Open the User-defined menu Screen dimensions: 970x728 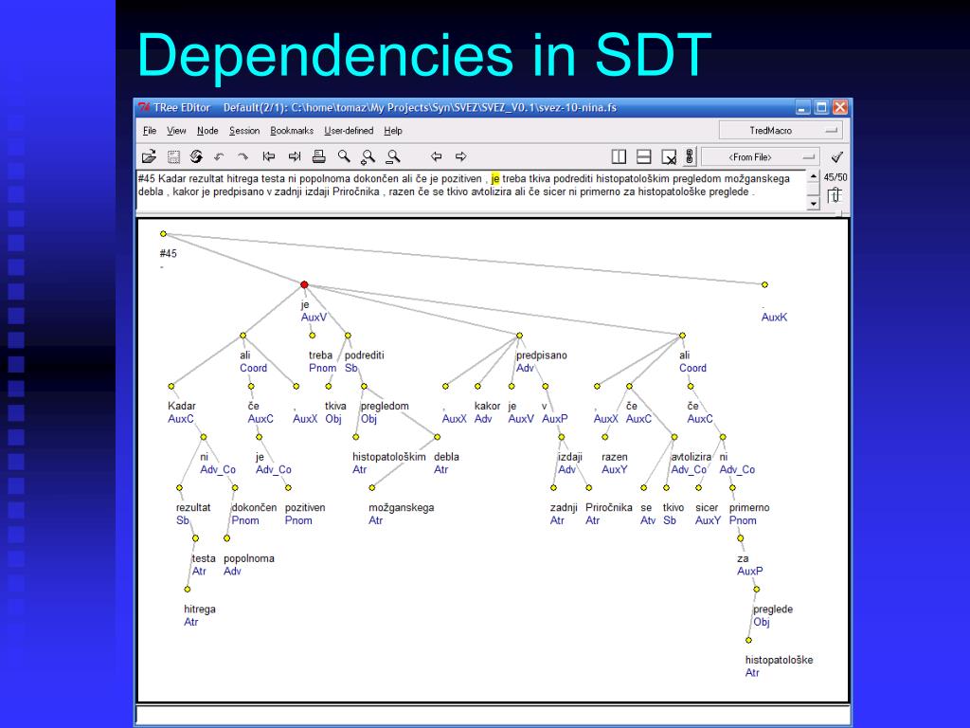(349, 131)
